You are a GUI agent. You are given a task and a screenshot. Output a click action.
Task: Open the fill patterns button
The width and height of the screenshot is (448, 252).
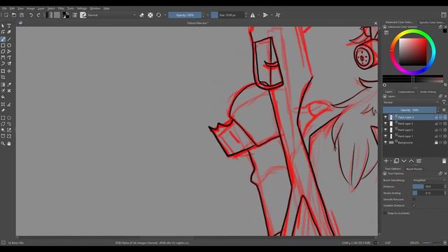(x=57, y=15)
